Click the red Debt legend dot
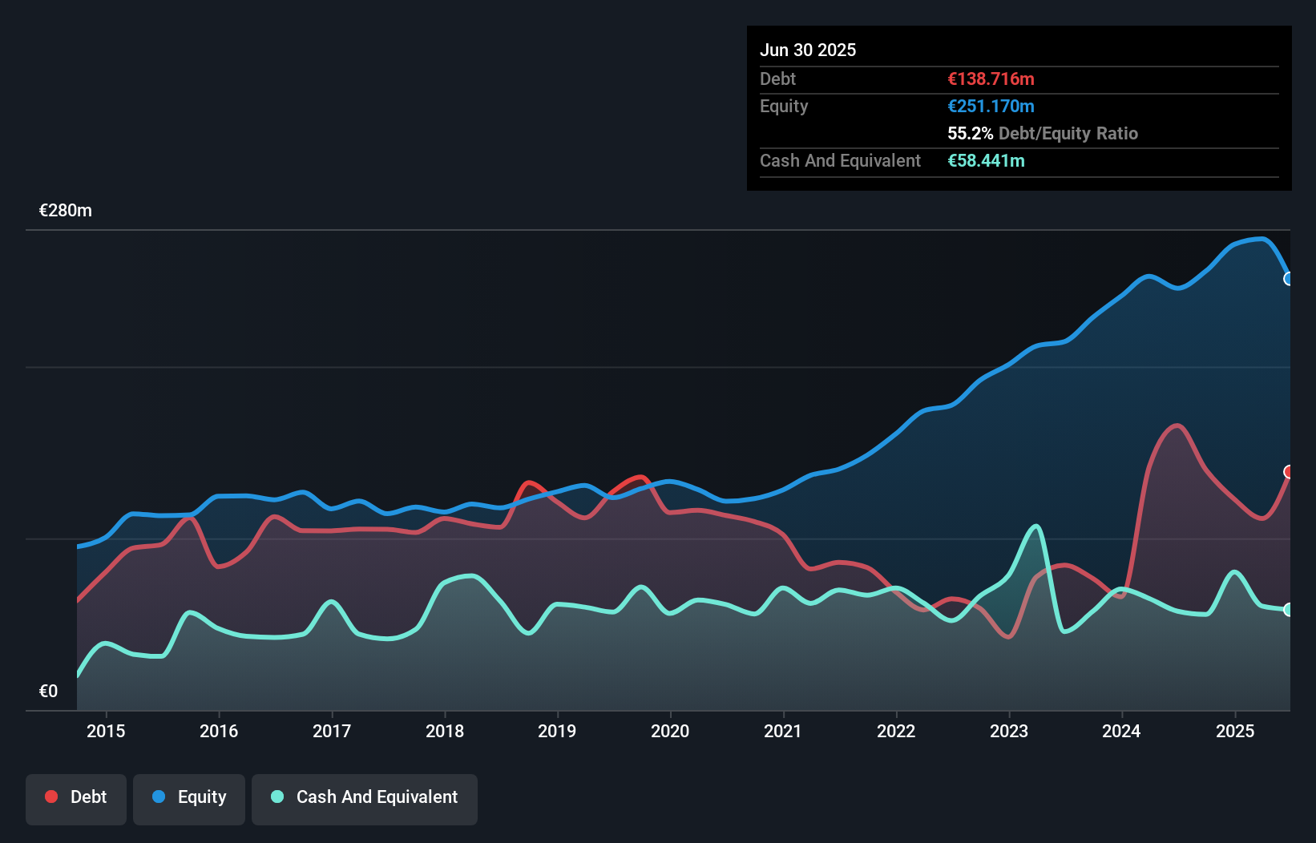 (50, 797)
